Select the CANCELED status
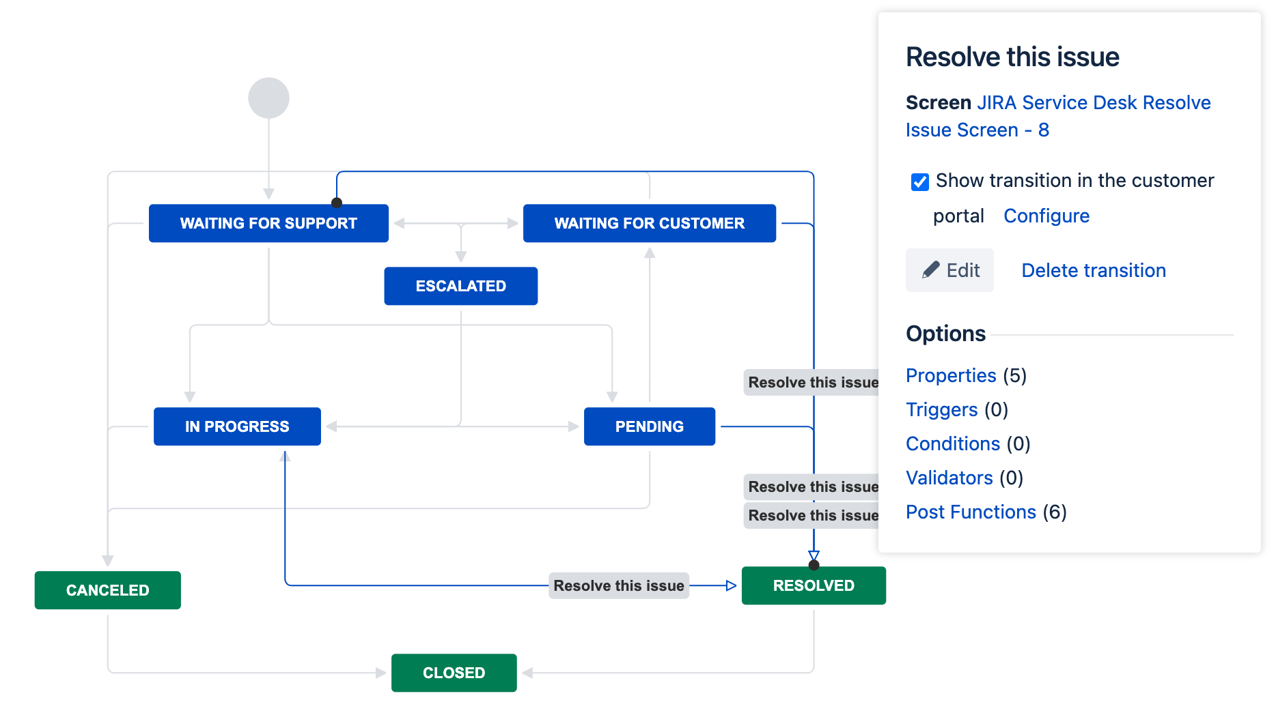Viewport: 1276px width, 715px height. tap(107, 589)
